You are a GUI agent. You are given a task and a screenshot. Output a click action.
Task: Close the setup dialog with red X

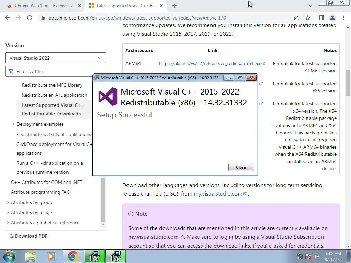click(251, 78)
